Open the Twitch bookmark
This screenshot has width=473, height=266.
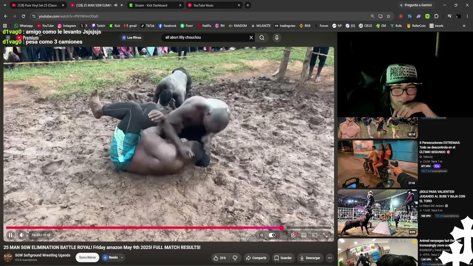[x=98, y=26]
